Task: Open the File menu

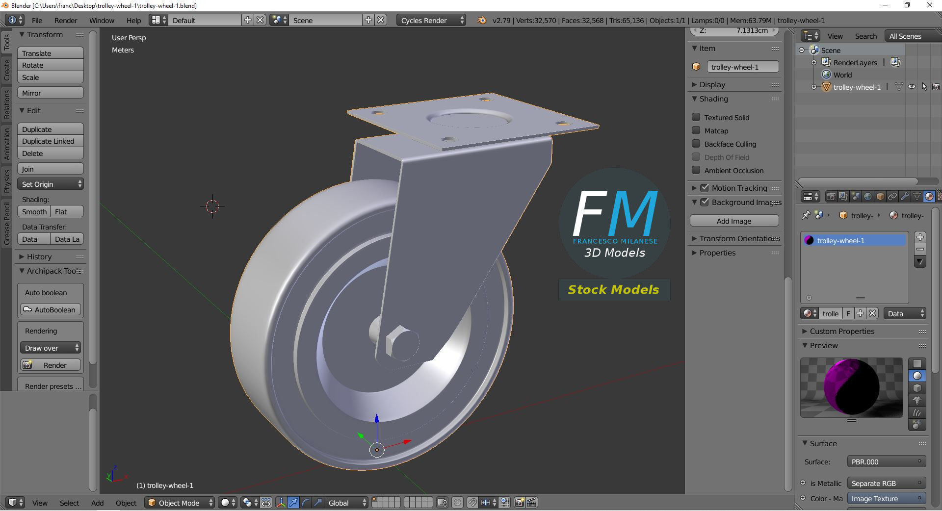Action: pyautogui.click(x=37, y=20)
